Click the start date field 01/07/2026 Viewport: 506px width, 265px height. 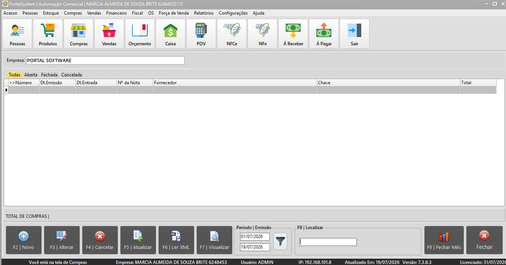tap(255, 237)
